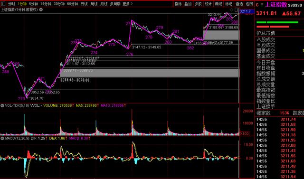Select the 日线 daily chart tab
The width and height of the screenshot is (304, 179).
point(84,4)
